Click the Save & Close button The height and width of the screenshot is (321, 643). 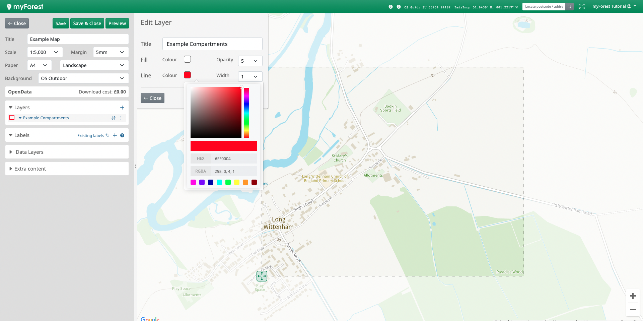click(87, 23)
